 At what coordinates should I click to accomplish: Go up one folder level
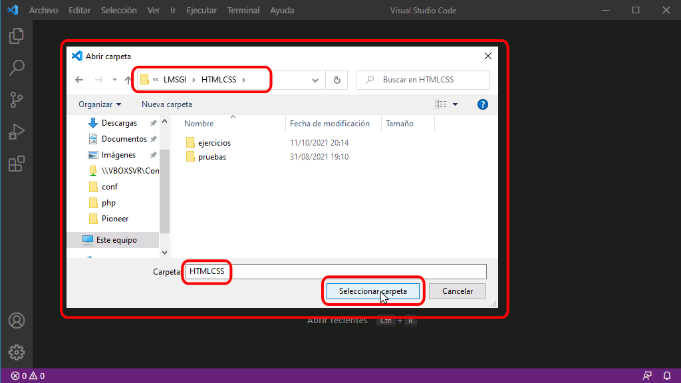click(128, 80)
